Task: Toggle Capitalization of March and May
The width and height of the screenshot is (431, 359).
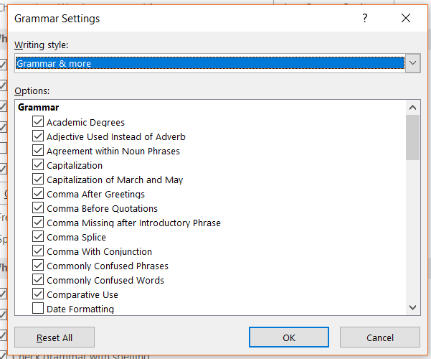Action: 38,179
